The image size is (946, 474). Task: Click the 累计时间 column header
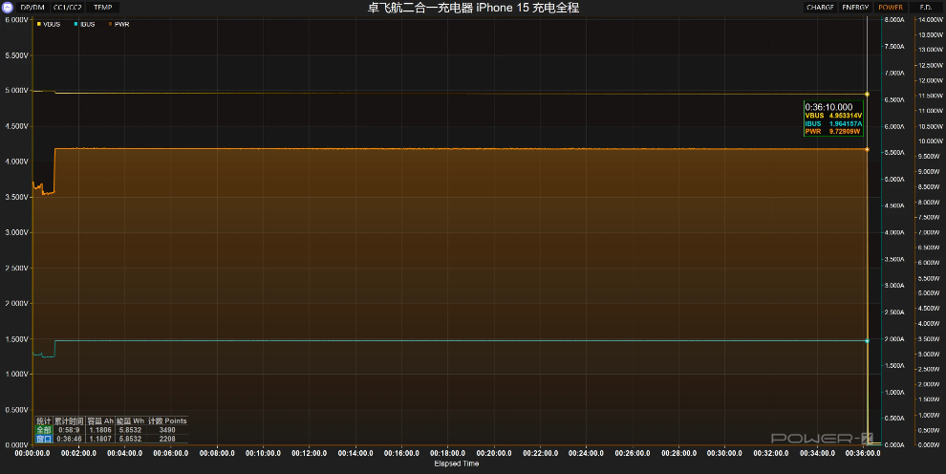[x=69, y=420]
